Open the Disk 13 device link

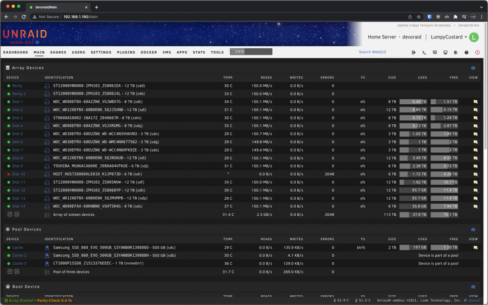coord(19,198)
